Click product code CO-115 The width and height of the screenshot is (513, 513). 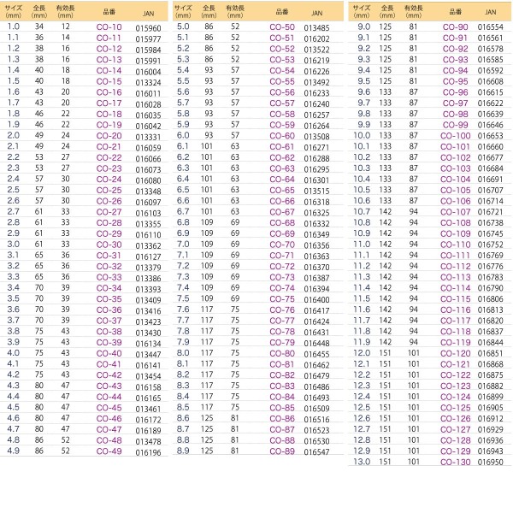455,298
